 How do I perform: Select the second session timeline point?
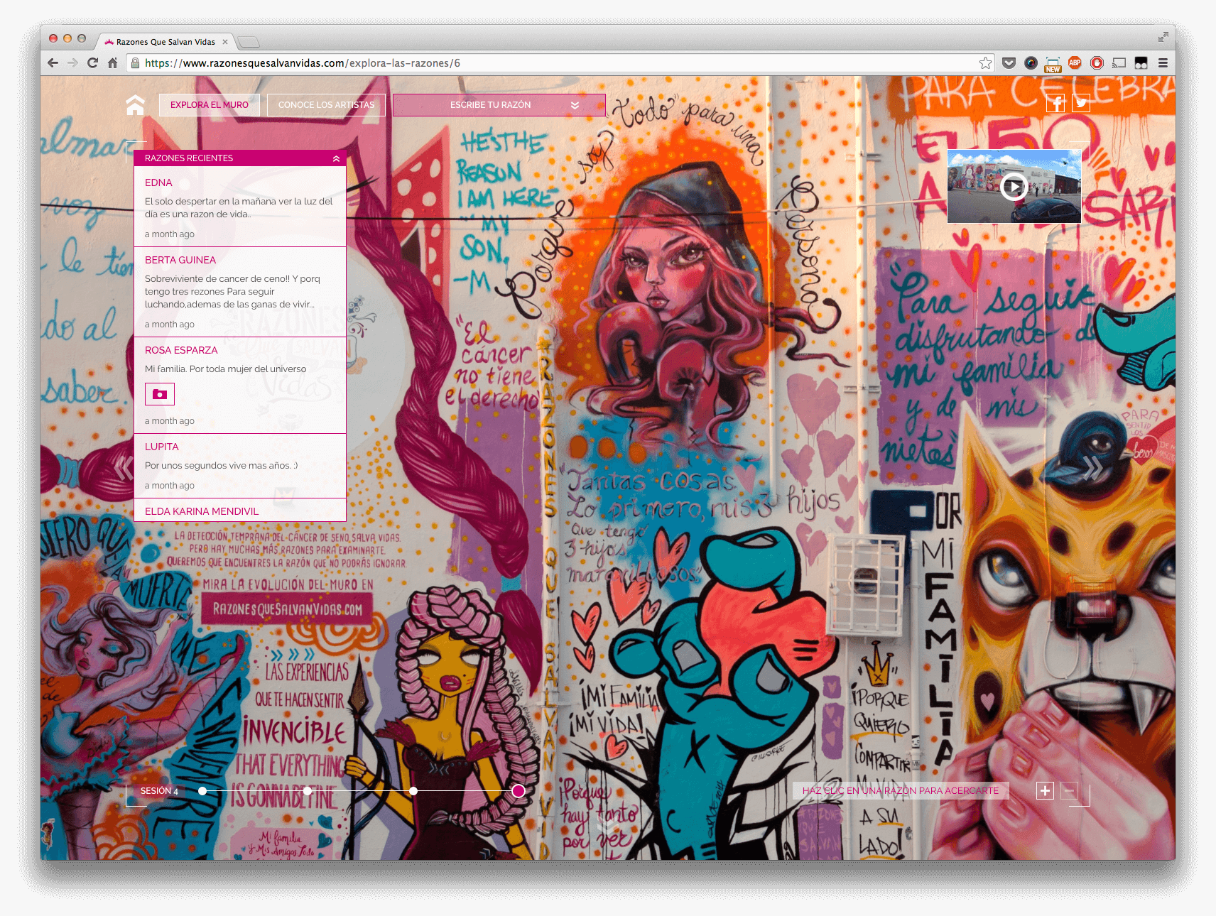308,790
